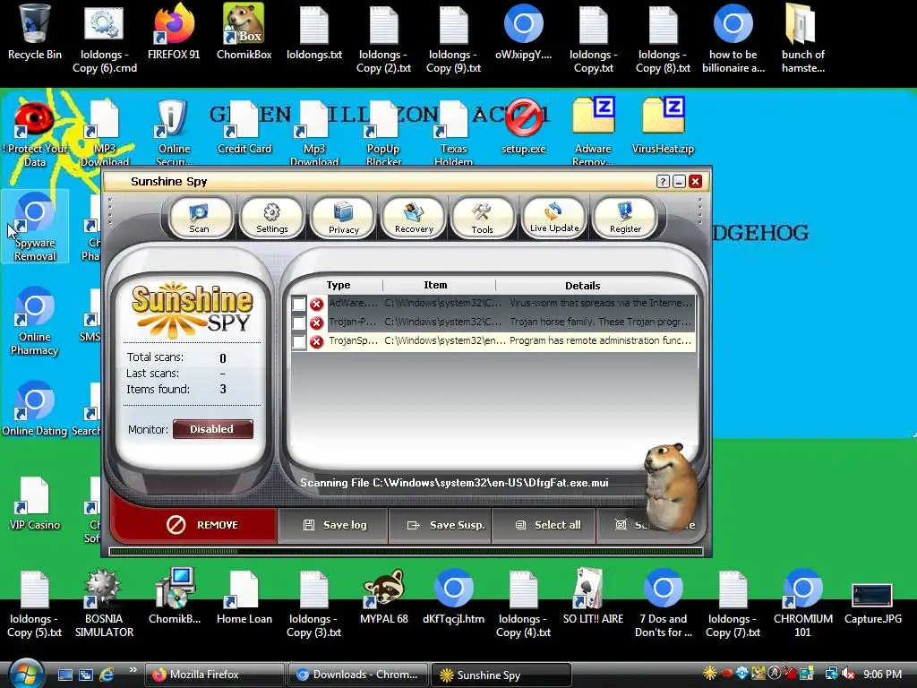Click Show Desktop in quick launch
Image resolution: width=917 pixels, height=688 pixels.
[64, 675]
